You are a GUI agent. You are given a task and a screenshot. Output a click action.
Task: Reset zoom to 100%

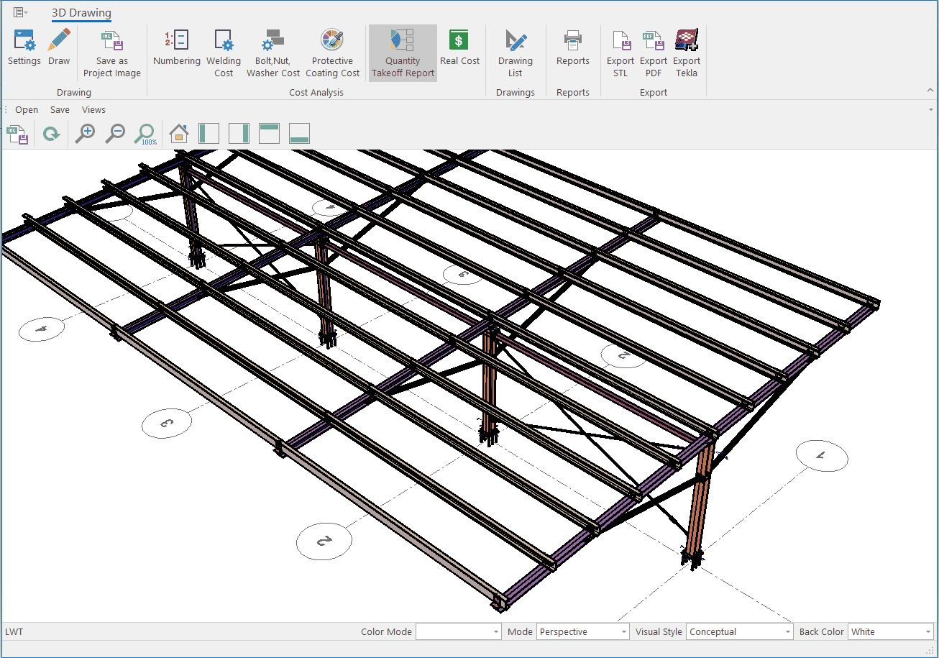146,134
